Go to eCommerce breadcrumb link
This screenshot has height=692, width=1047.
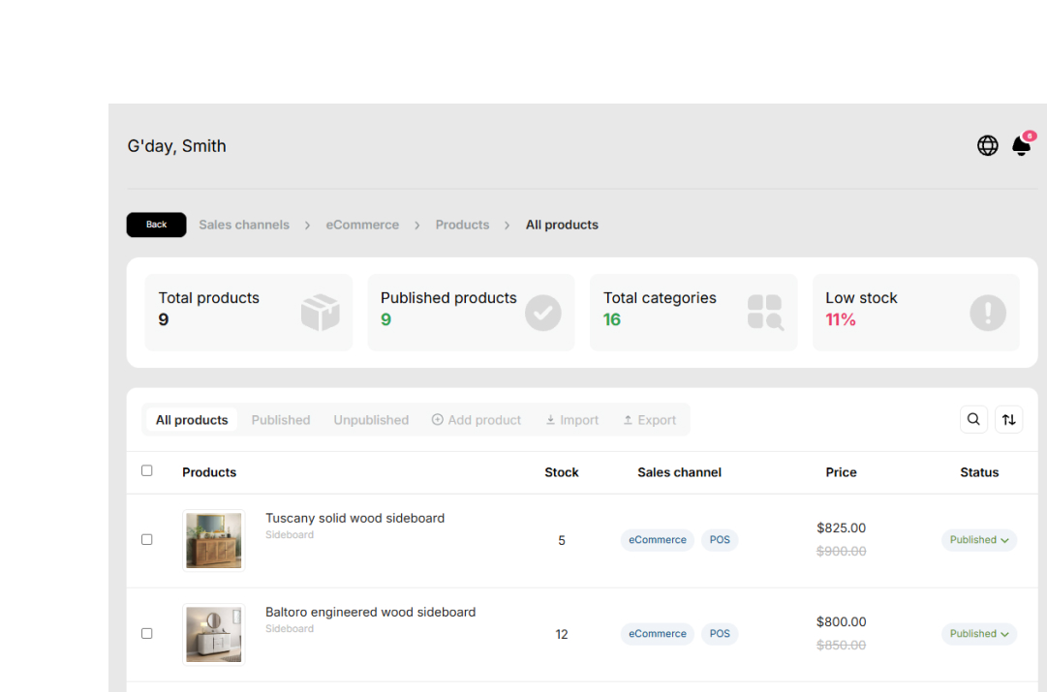[x=362, y=225]
